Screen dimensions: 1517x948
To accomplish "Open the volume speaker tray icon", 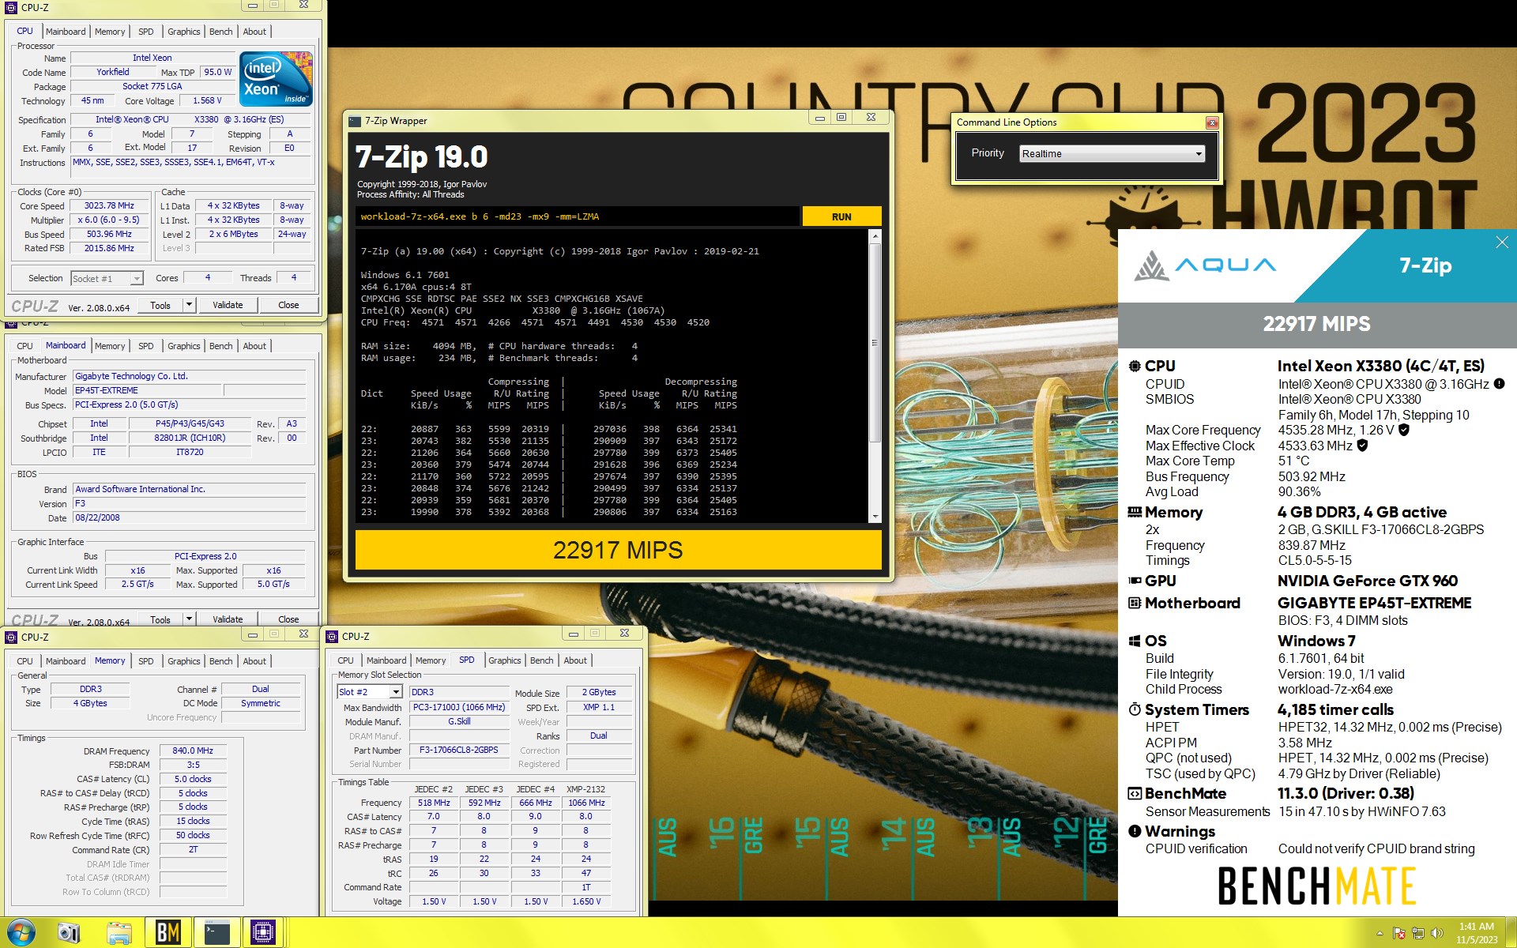I will pos(1437,934).
